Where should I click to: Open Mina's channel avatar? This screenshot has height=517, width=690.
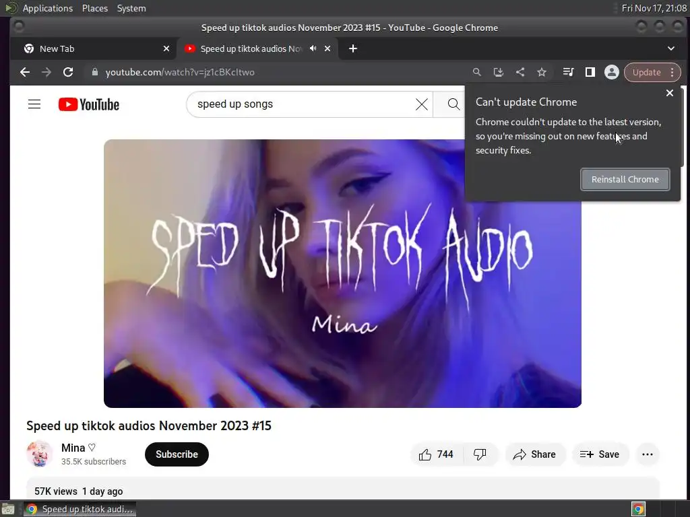click(x=39, y=454)
